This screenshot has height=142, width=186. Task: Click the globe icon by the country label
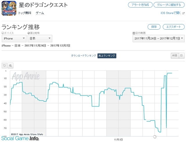click(x=28, y=33)
